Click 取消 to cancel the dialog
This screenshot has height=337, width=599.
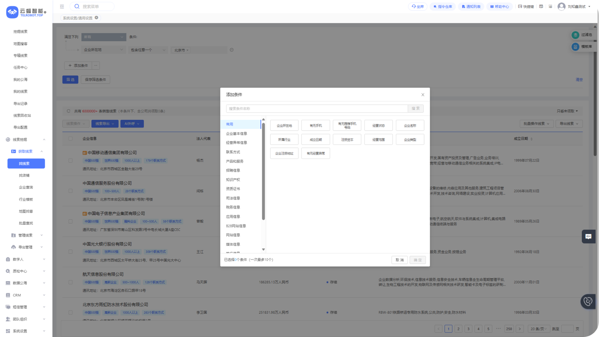pyautogui.click(x=400, y=260)
